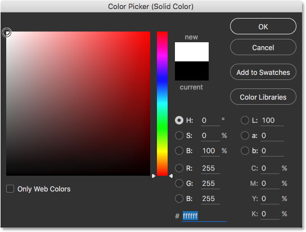Click the vertical hue slider bar
The width and height of the screenshot is (306, 232).
point(162,104)
